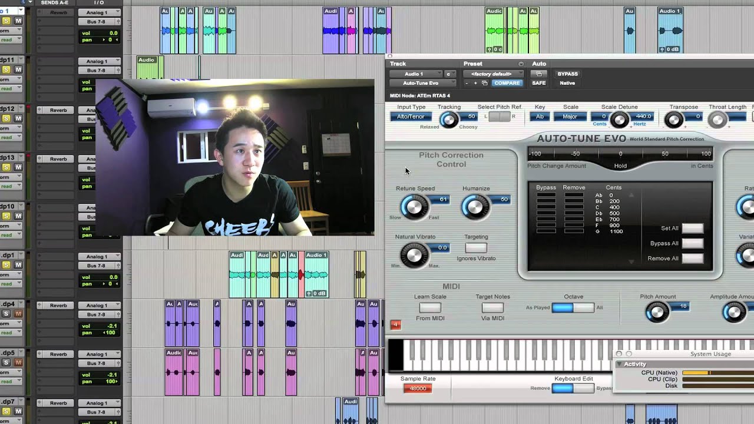
Task: Click the Bypass All button
Action: pyautogui.click(x=692, y=243)
